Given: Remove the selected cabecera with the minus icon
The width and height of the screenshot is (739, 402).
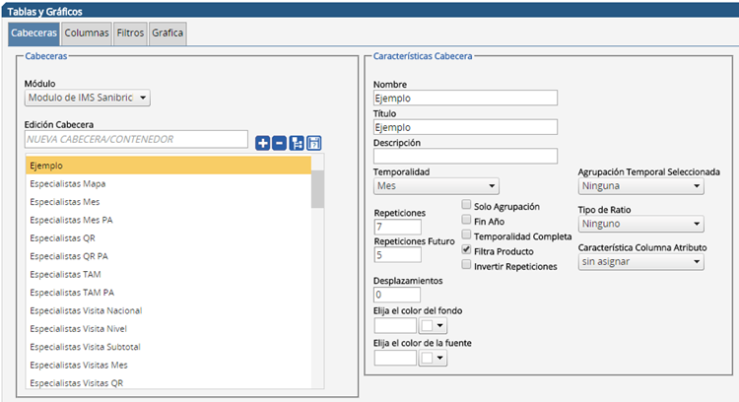Looking at the screenshot, I should pyautogui.click(x=280, y=143).
